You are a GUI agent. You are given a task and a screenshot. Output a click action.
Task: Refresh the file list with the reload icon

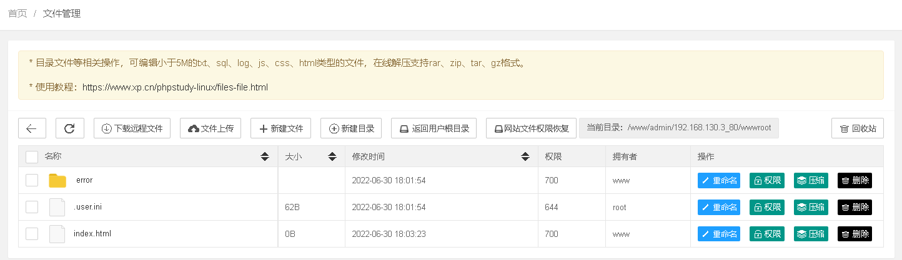70,128
